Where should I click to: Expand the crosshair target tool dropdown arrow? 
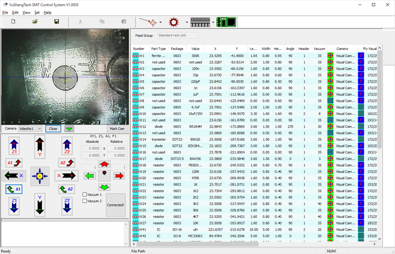click(x=161, y=22)
